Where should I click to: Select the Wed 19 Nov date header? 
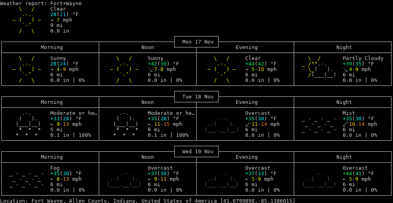196,152
